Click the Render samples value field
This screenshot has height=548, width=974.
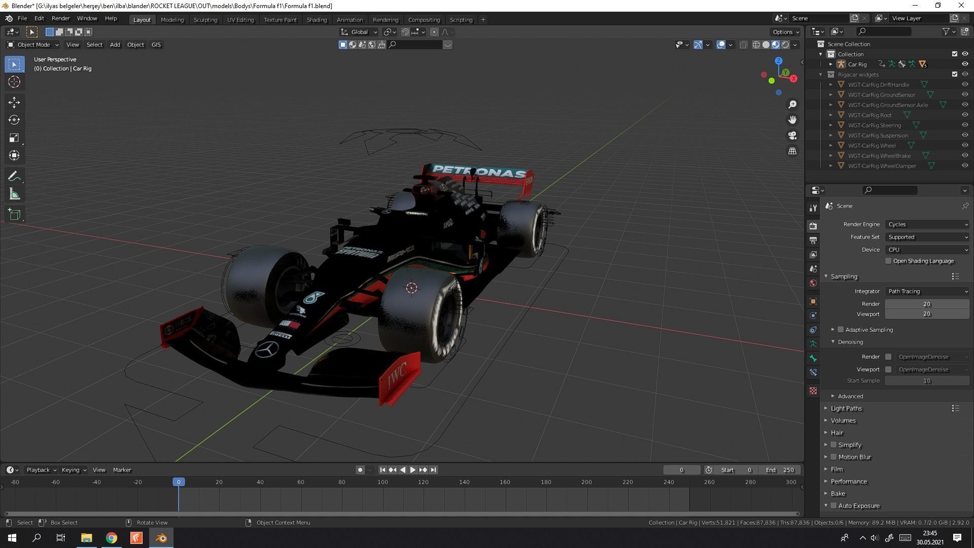(927, 304)
